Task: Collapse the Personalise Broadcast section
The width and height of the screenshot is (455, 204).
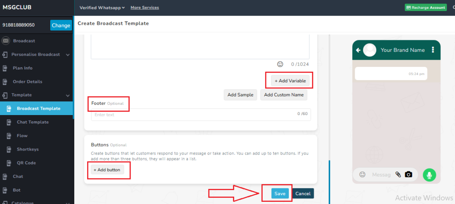Action: [x=68, y=54]
